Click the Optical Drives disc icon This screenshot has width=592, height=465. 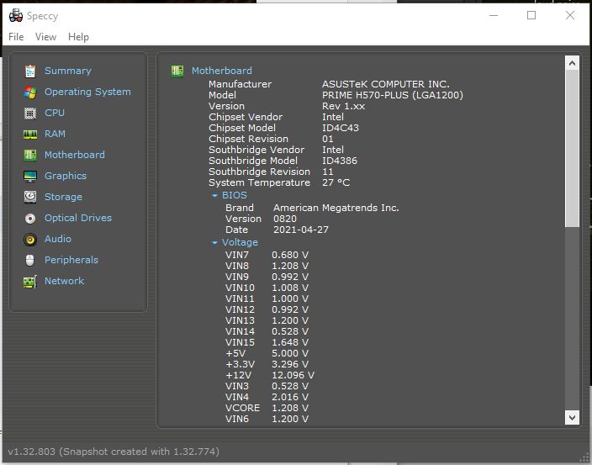30,218
